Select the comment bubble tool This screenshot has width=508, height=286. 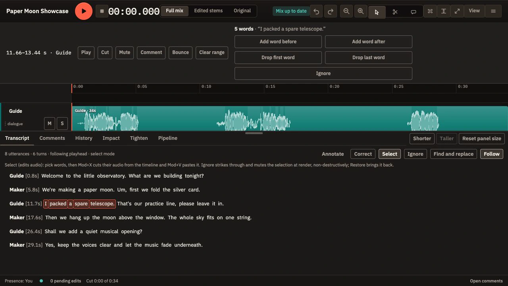tap(413, 12)
